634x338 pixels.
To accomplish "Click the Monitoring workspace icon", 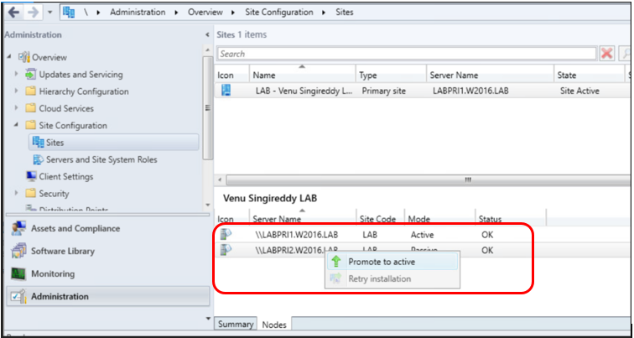I will [18, 273].
